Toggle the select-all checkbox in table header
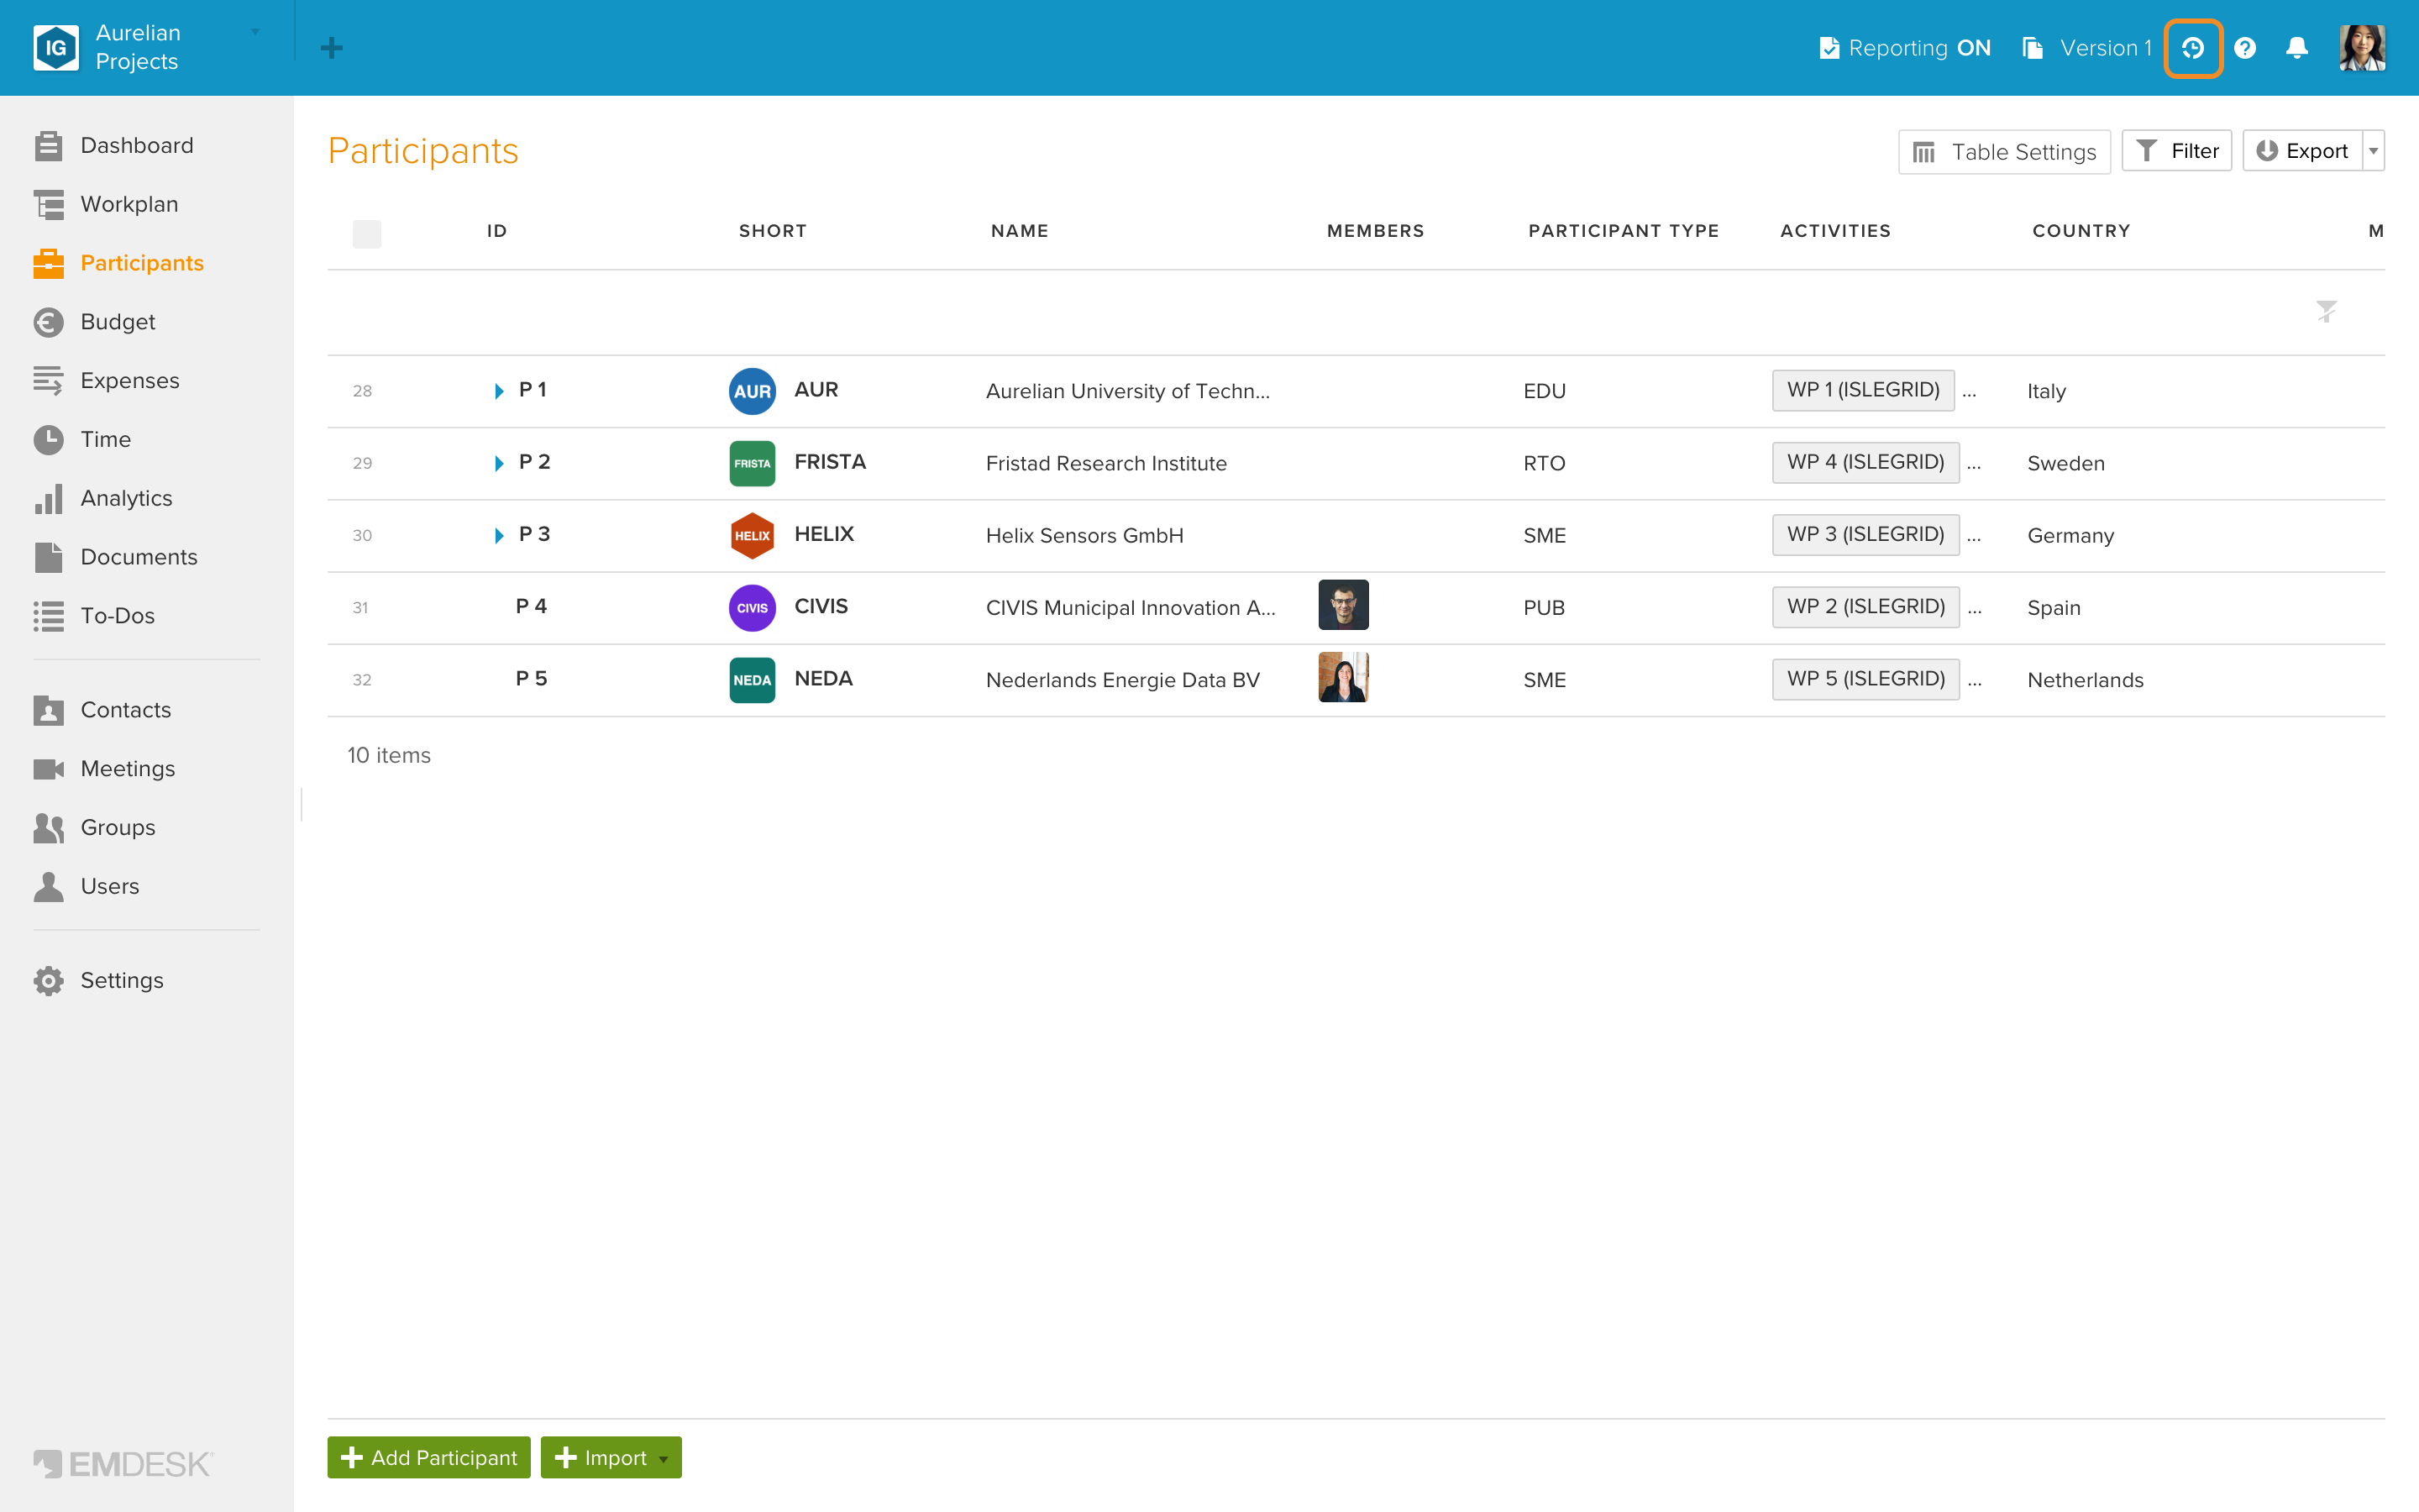This screenshot has width=2419, height=1512. click(367, 234)
